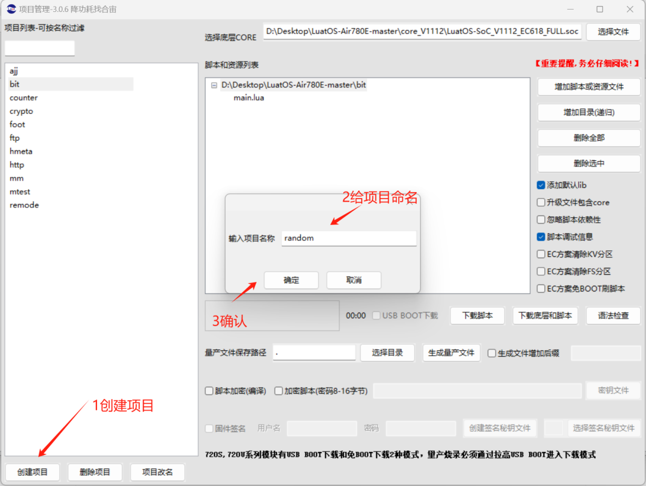Enable the 脚本加密(编译) checkbox
Image resolution: width=646 pixels, height=486 pixels.
[x=208, y=390]
